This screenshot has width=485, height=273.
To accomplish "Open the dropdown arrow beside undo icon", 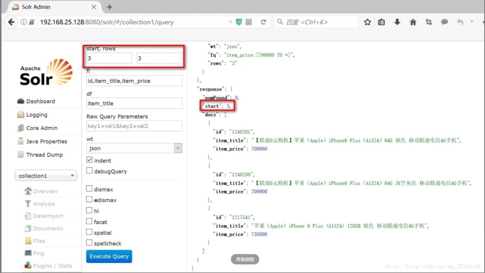I will click(472, 22).
